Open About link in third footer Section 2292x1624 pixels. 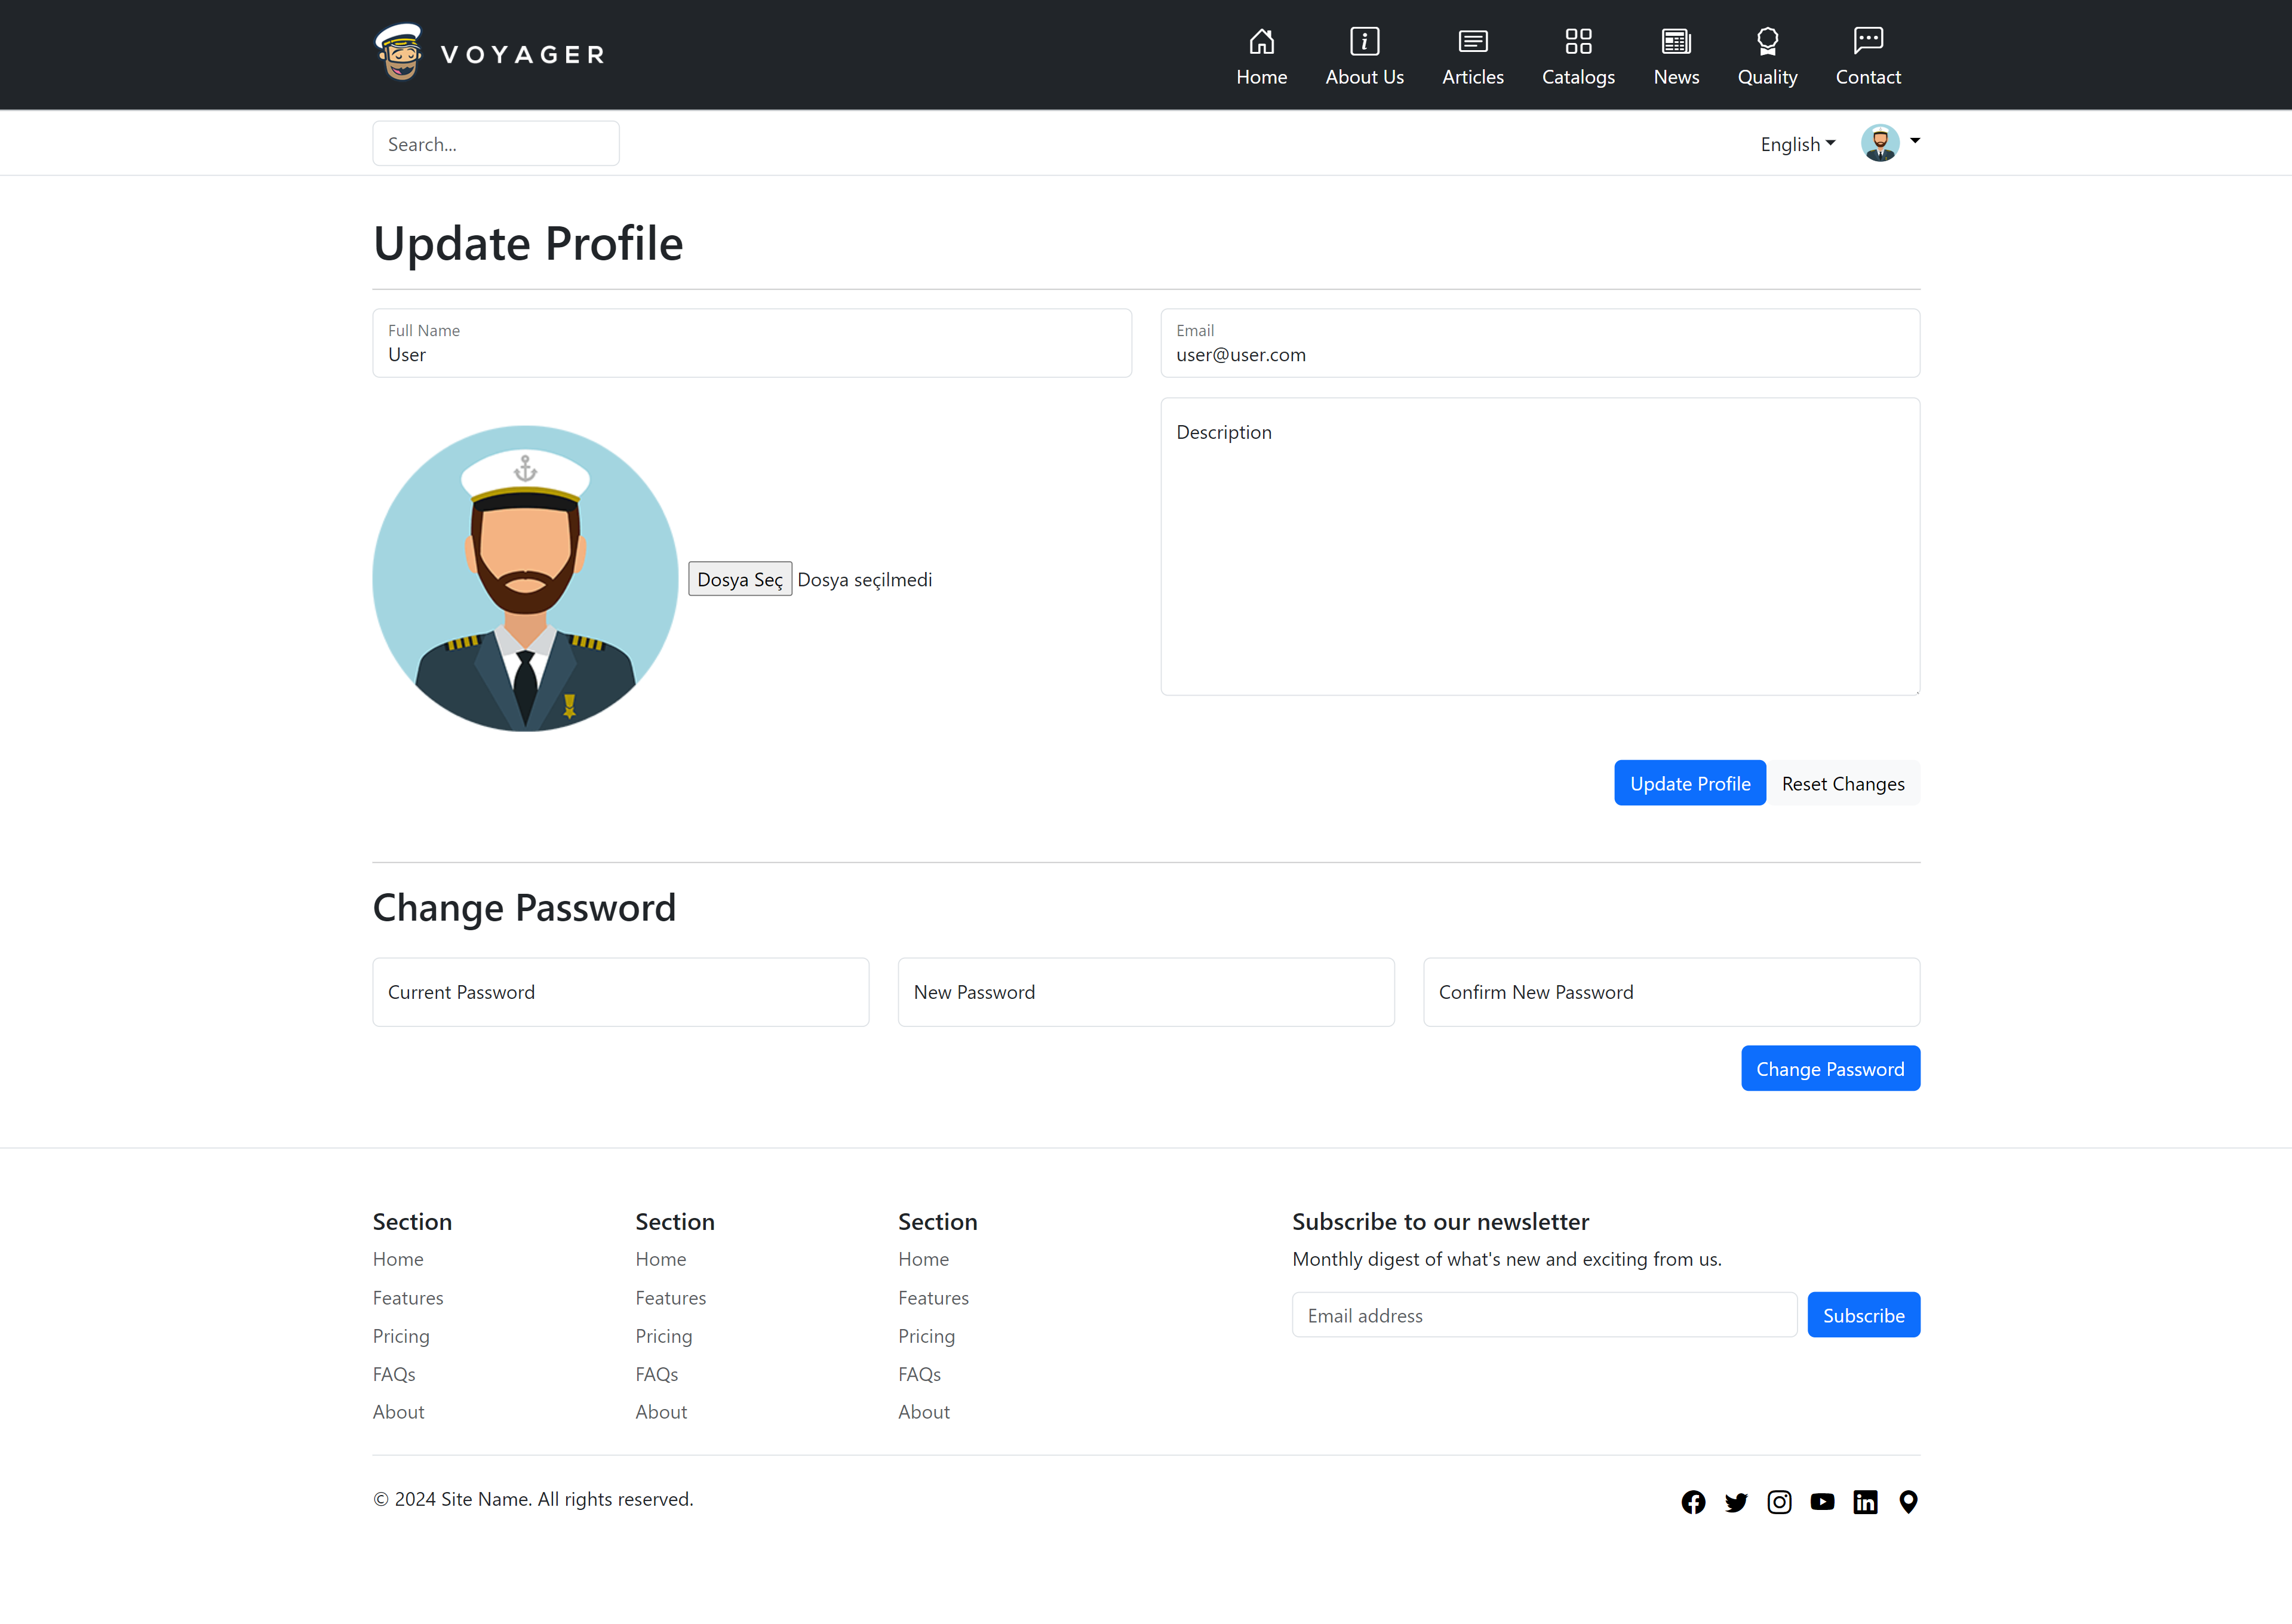924,1412
